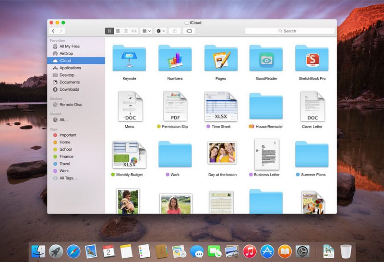This screenshot has width=384, height=262.
Task: Select the Work folder icon in the file grid
Action: (175, 154)
